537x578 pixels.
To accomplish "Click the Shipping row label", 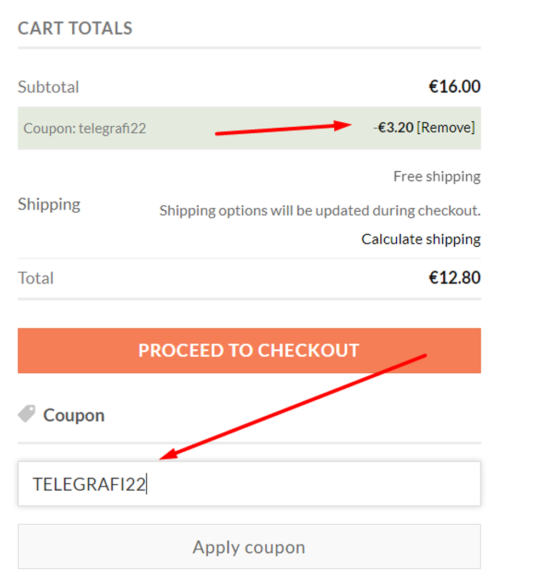I will tap(49, 204).
